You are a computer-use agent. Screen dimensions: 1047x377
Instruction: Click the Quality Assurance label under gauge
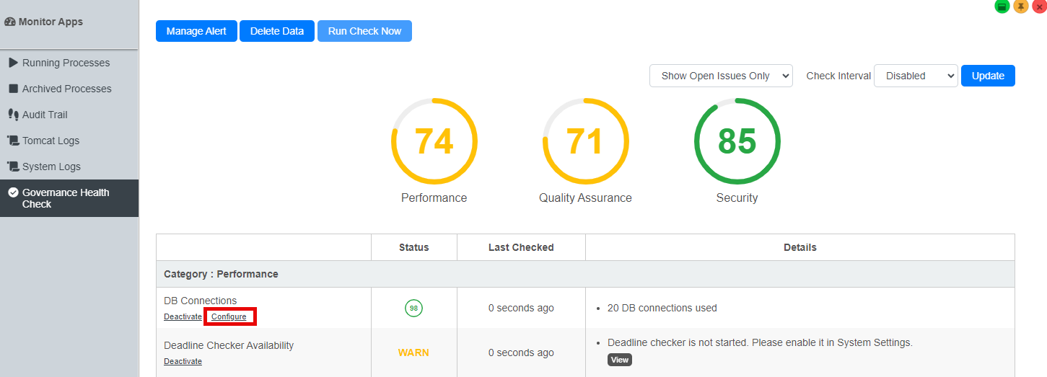pyautogui.click(x=585, y=198)
